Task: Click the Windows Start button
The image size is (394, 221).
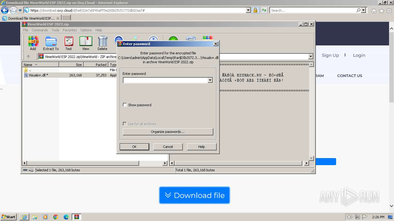Action: coord(9,217)
